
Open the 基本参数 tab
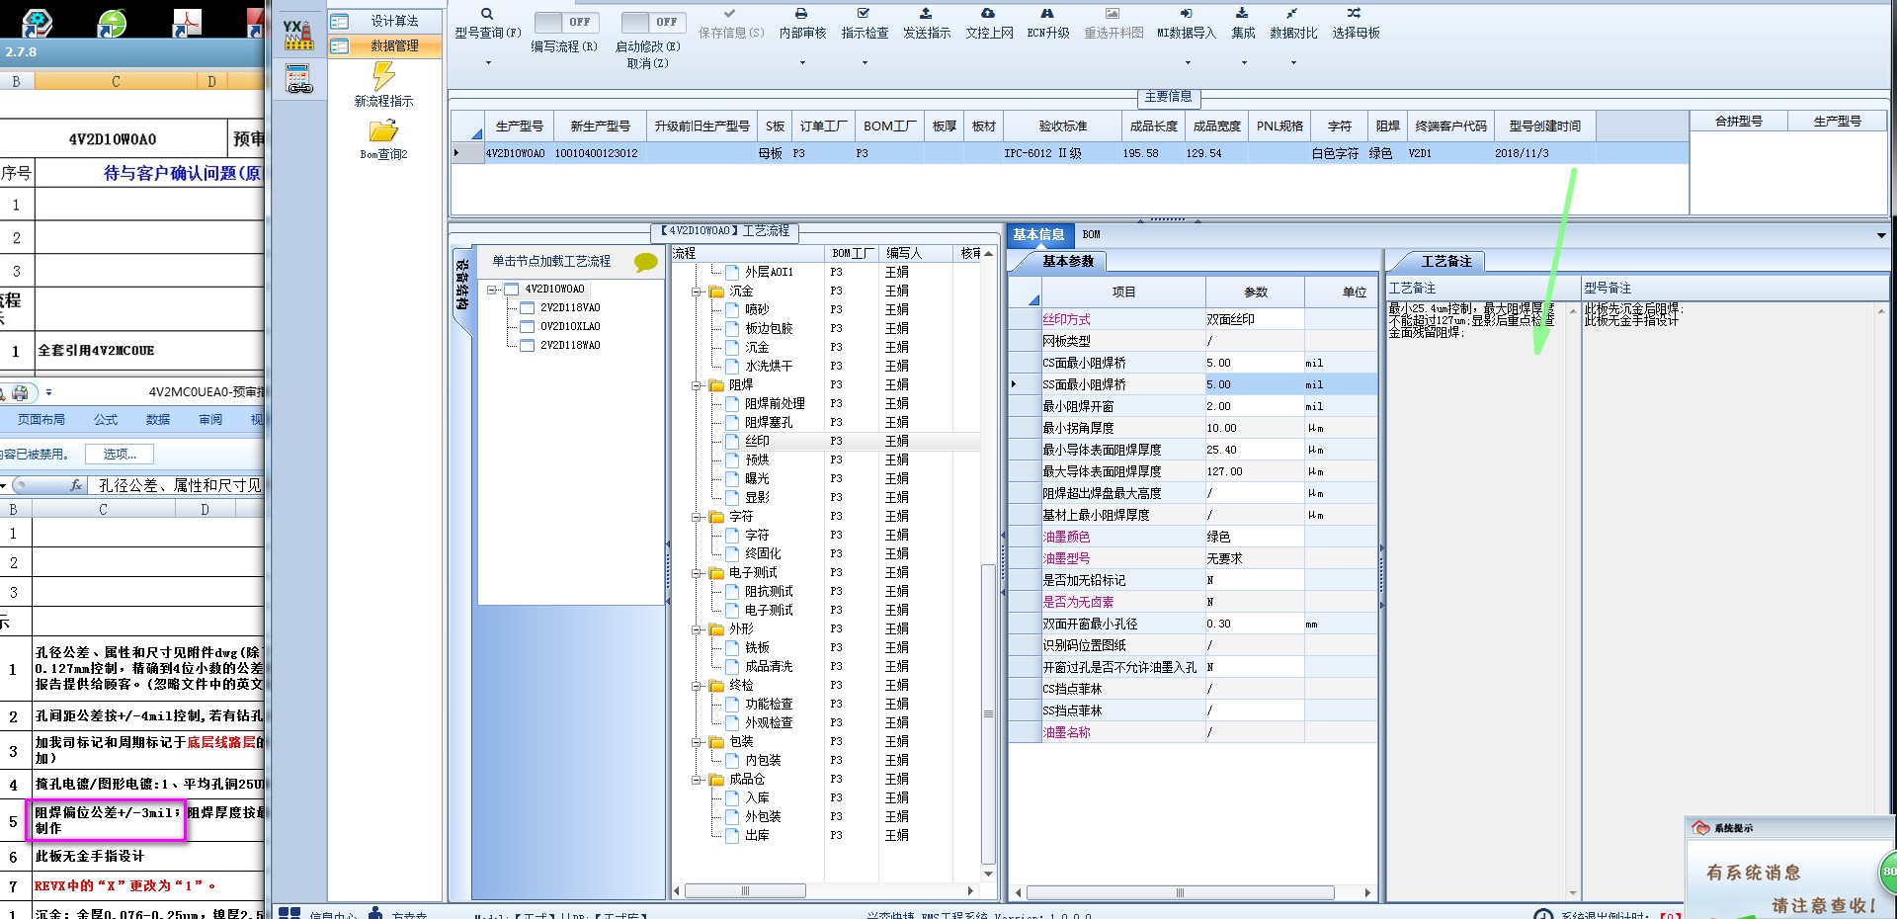coord(1068,262)
